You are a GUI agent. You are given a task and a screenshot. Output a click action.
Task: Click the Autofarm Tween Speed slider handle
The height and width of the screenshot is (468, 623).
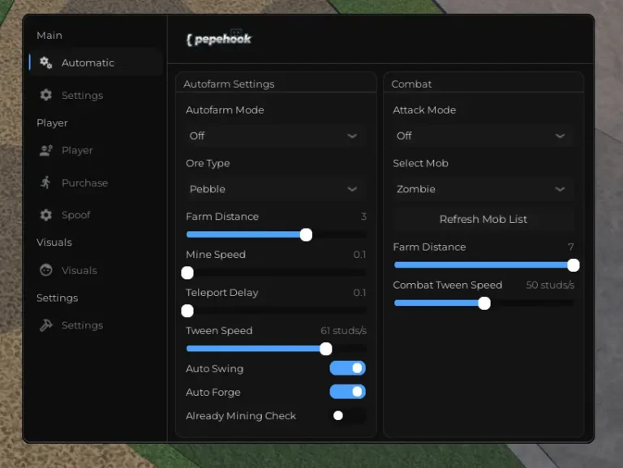pos(326,349)
